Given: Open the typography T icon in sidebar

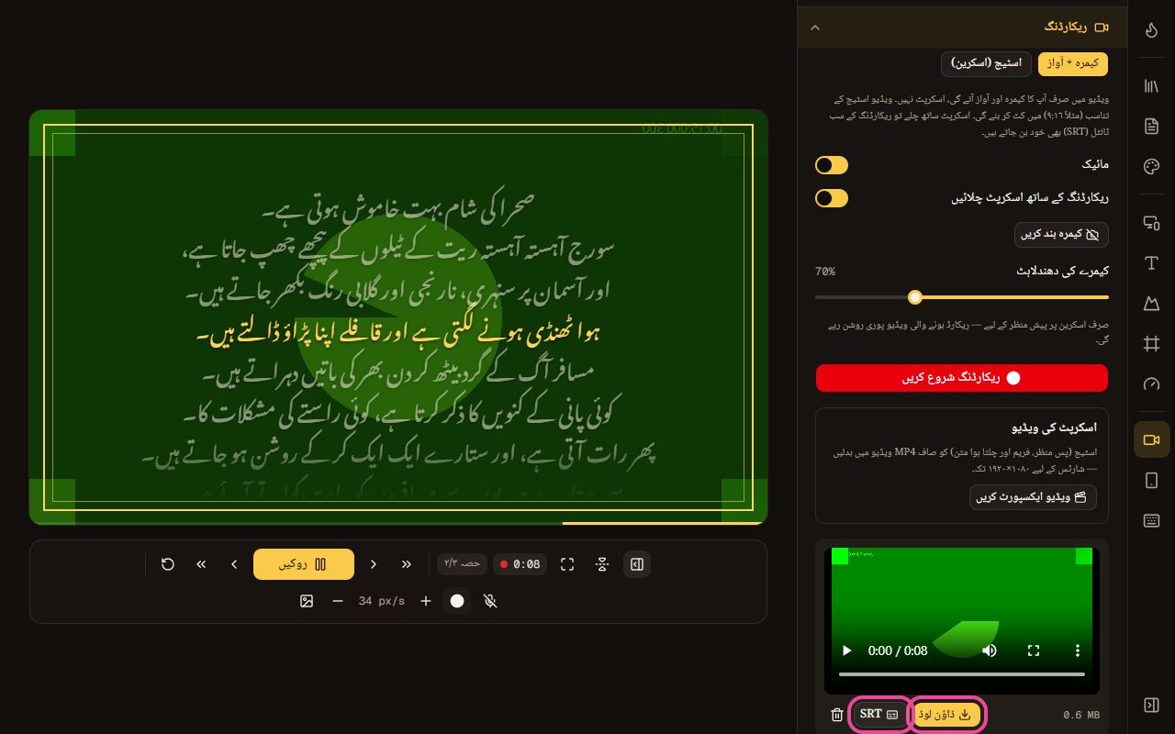Looking at the screenshot, I should click(x=1151, y=263).
